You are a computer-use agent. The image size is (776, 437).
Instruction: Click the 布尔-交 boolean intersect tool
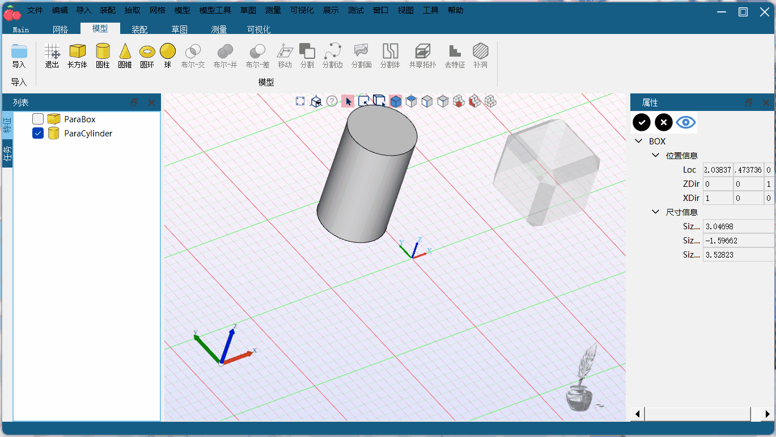193,52
